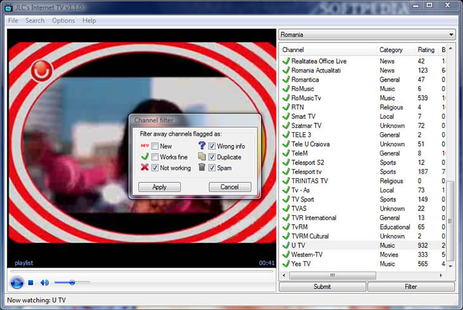
Task: Uncheck the Not working checkbox
Action: pos(155,168)
